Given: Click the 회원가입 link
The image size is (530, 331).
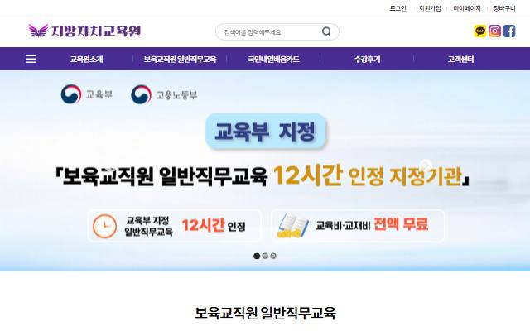Looking at the screenshot, I should (x=430, y=8).
